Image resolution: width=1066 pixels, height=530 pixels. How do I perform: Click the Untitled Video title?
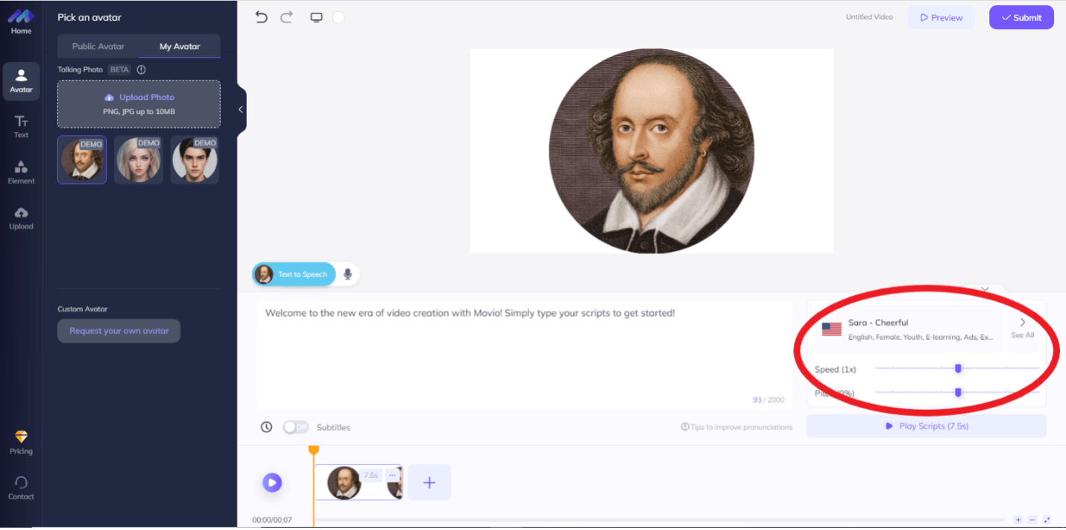[869, 17]
